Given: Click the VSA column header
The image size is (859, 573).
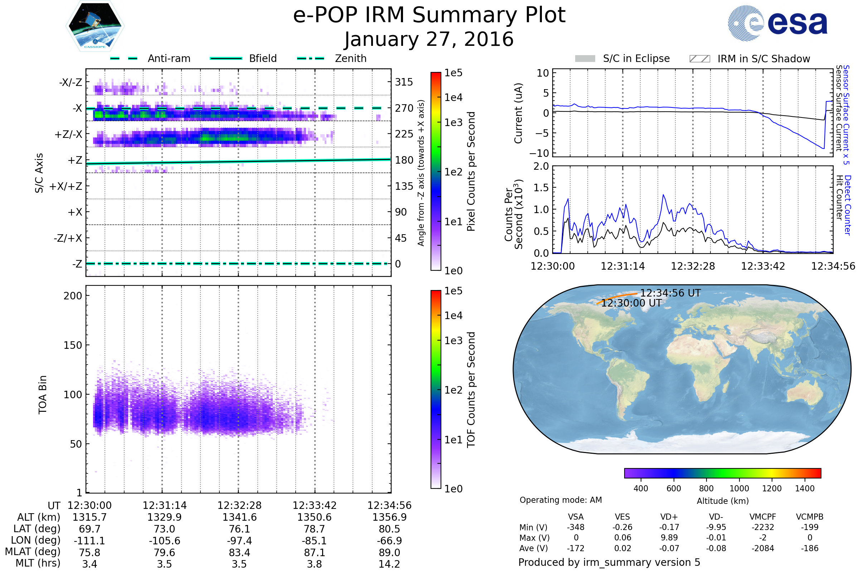Looking at the screenshot, I should click(x=576, y=517).
